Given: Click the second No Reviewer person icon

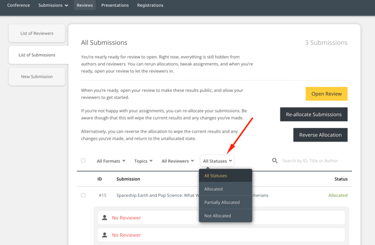Looking at the screenshot, I should [105, 235].
